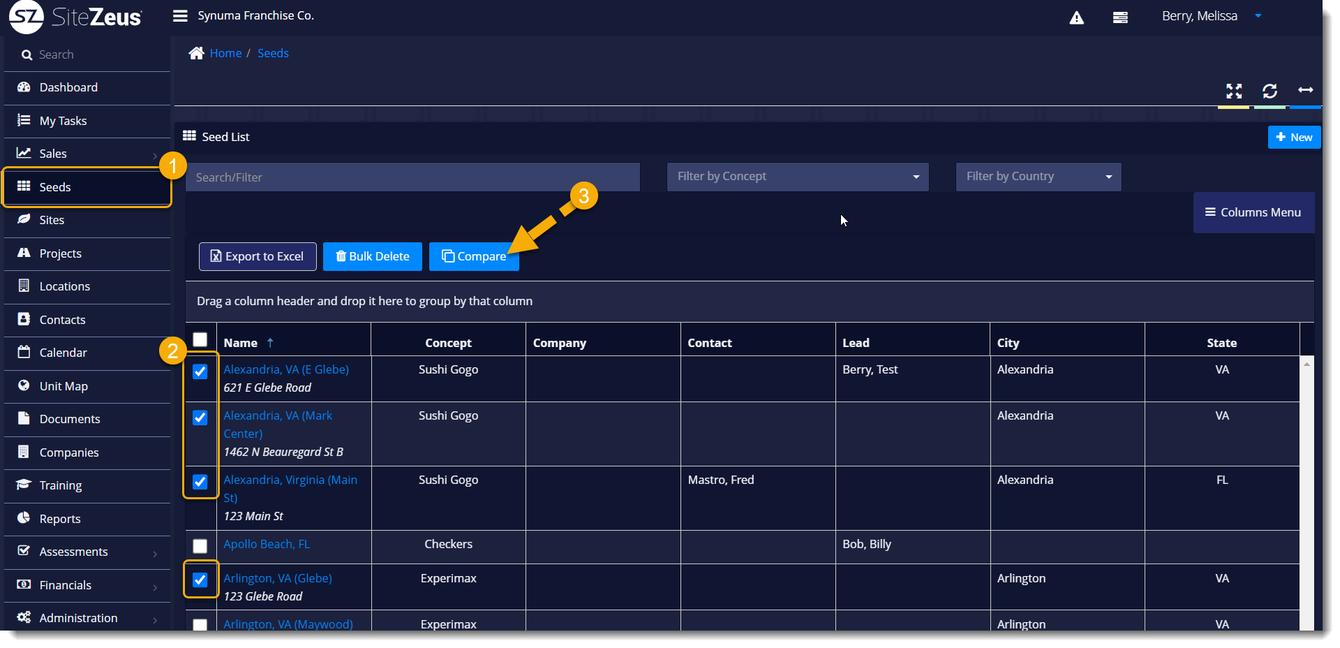Expand the Administration submenu chevron
The image size is (1340, 648).
point(155,620)
